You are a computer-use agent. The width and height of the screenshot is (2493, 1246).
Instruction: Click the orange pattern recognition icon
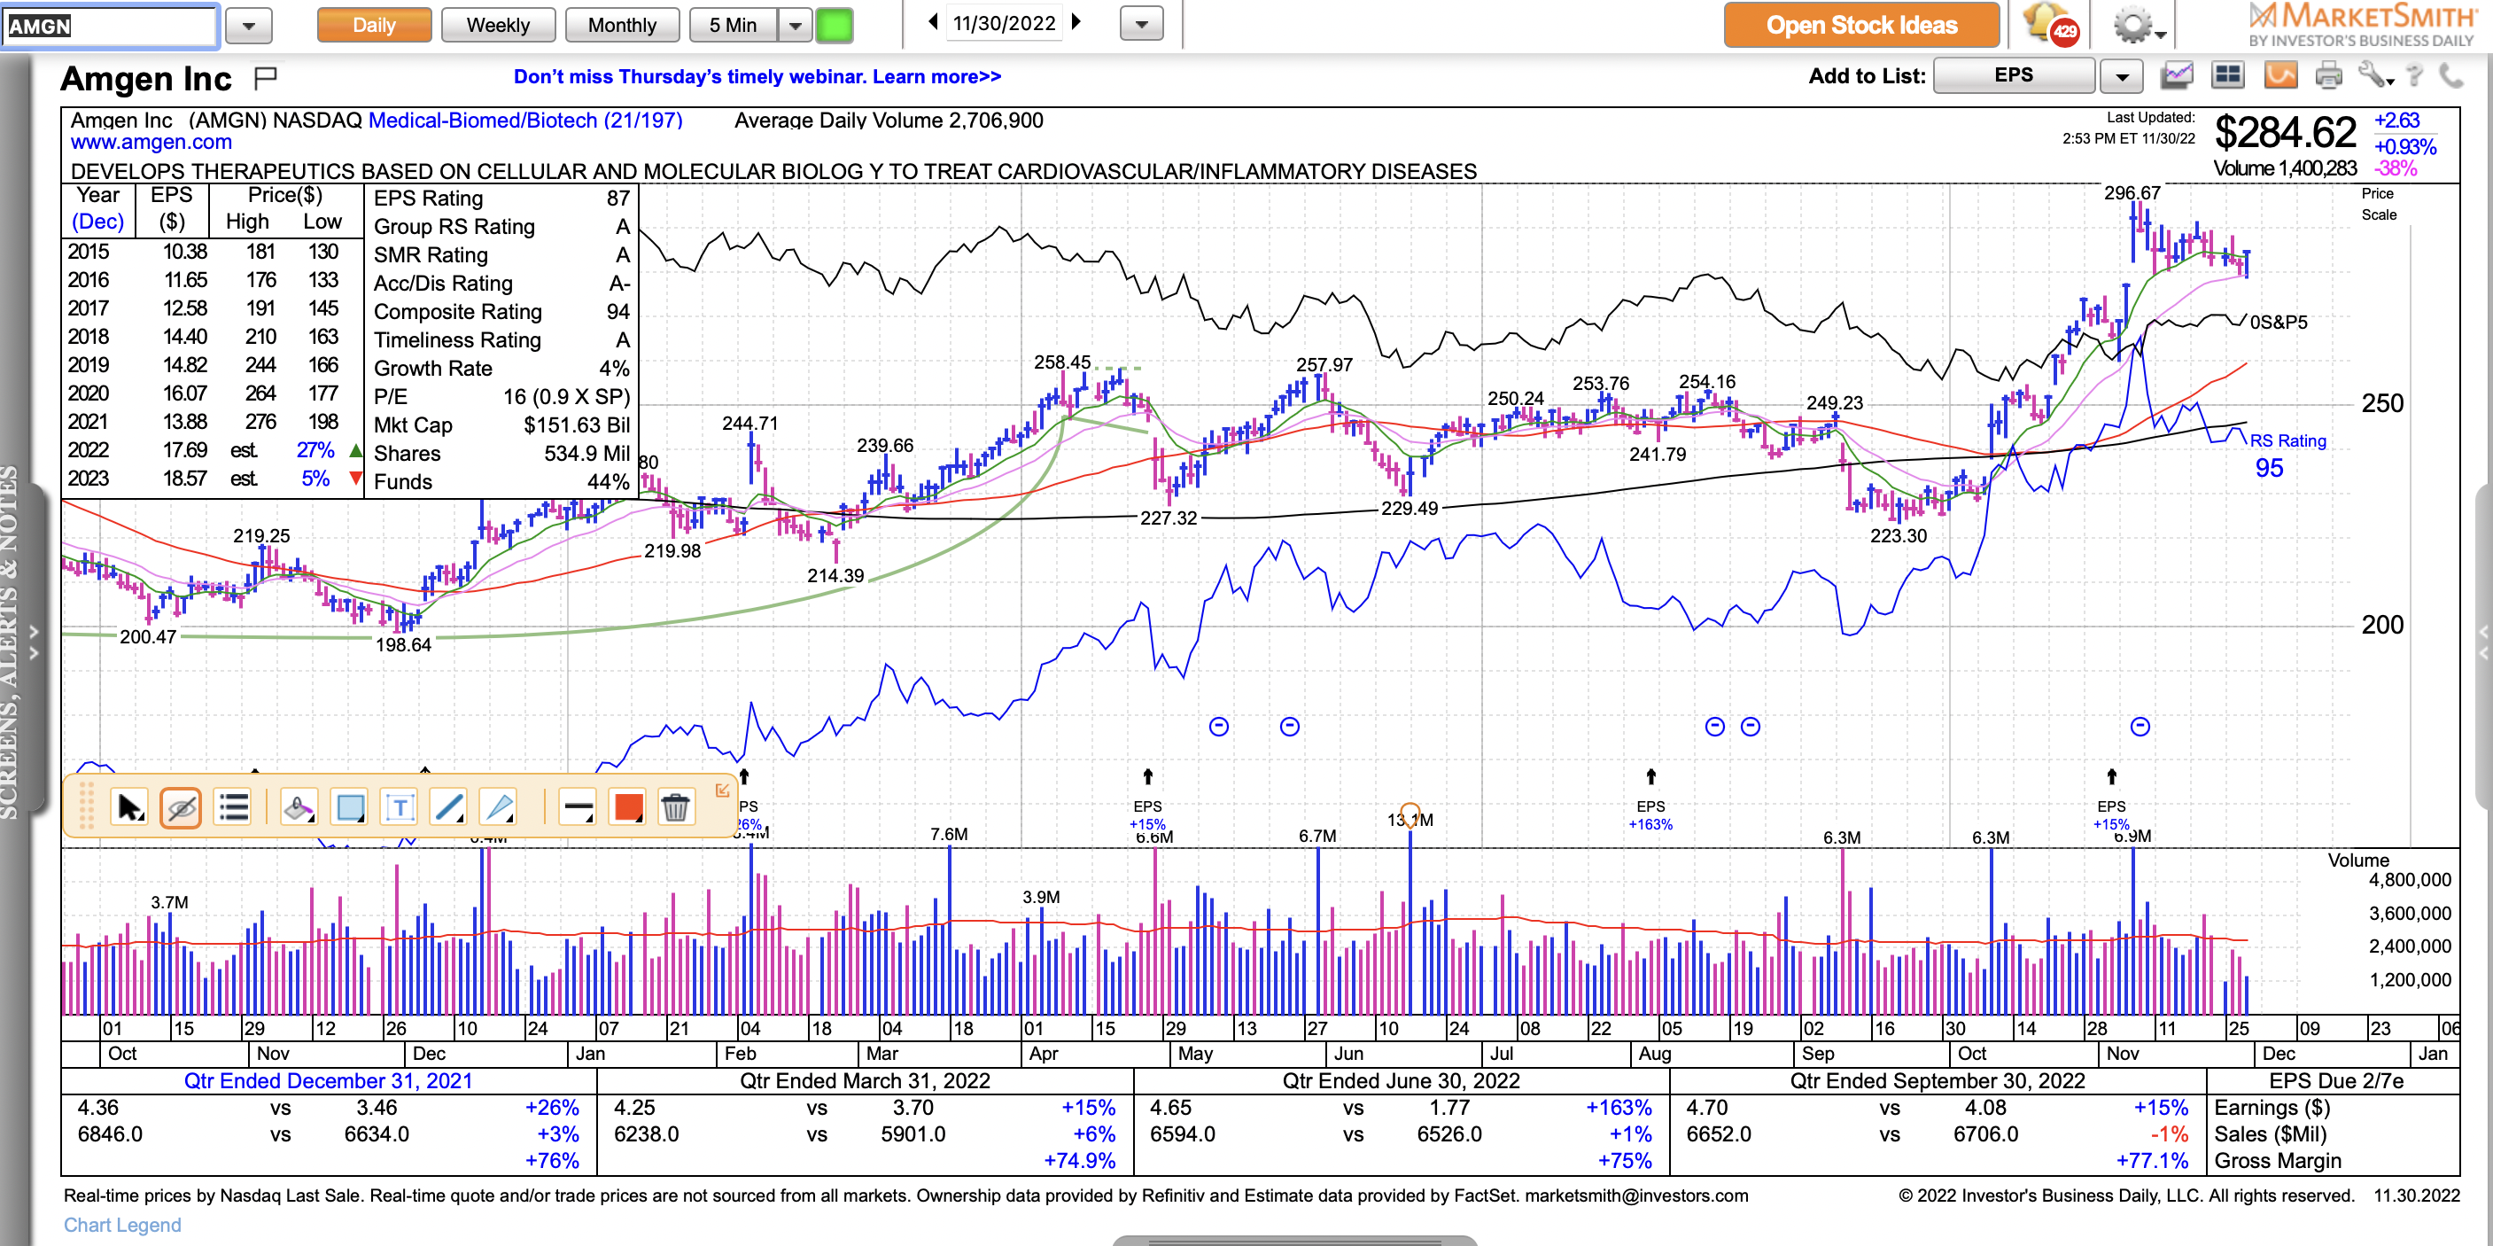[x=2280, y=74]
